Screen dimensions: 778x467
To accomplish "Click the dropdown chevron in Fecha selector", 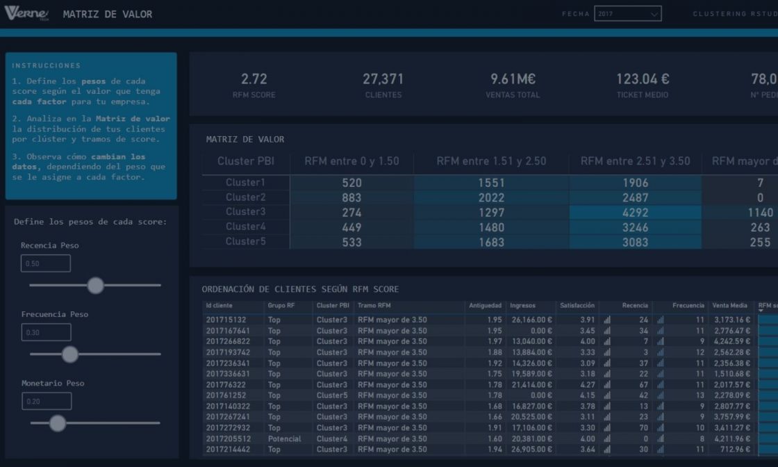I will pos(654,14).
